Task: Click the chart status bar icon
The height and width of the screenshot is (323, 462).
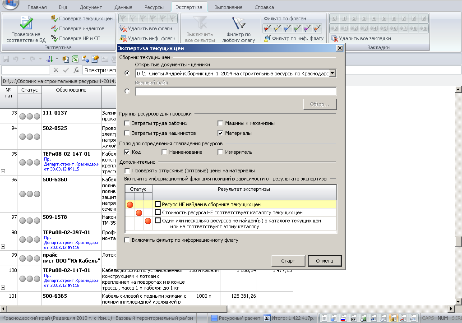Action: 403,318
